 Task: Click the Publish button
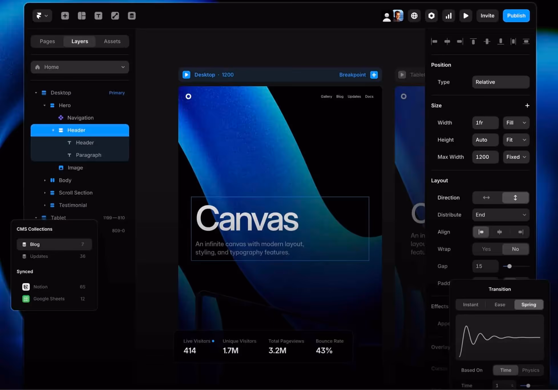[x=516, y=16]
